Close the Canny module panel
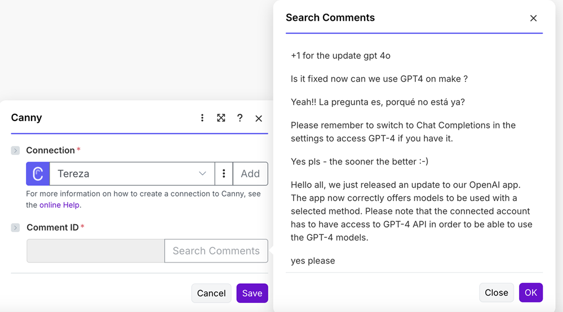Screen dimensions: 563x312 [259, 118]
